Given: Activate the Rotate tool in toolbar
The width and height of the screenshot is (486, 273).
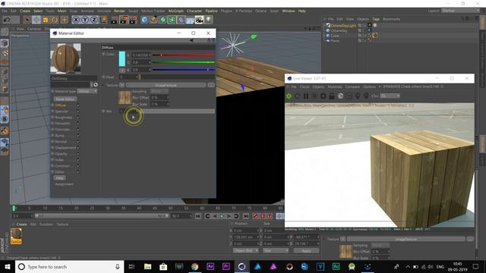Looking at the screenshot, I should coord(55,20).
